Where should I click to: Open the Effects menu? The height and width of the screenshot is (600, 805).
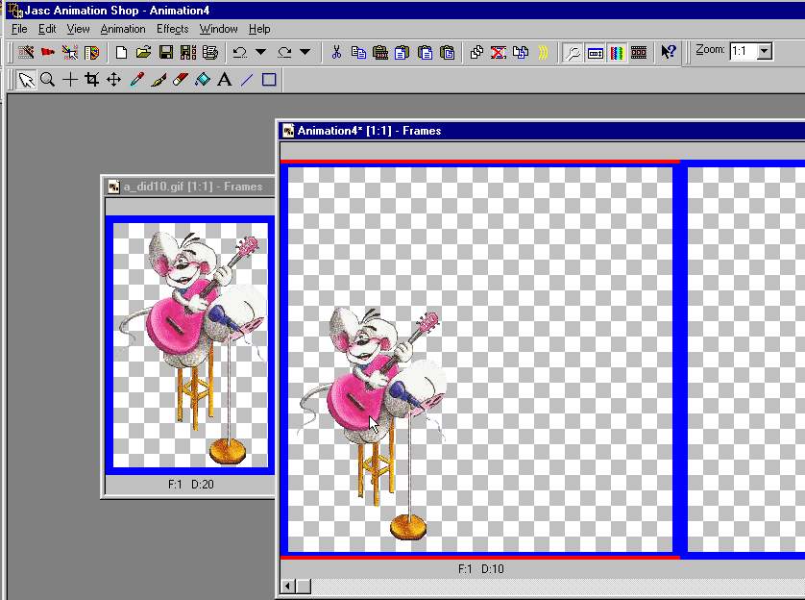coord(173,29)
